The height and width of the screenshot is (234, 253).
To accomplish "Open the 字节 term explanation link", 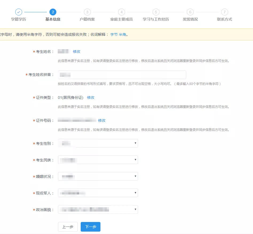I will point(114,34).
